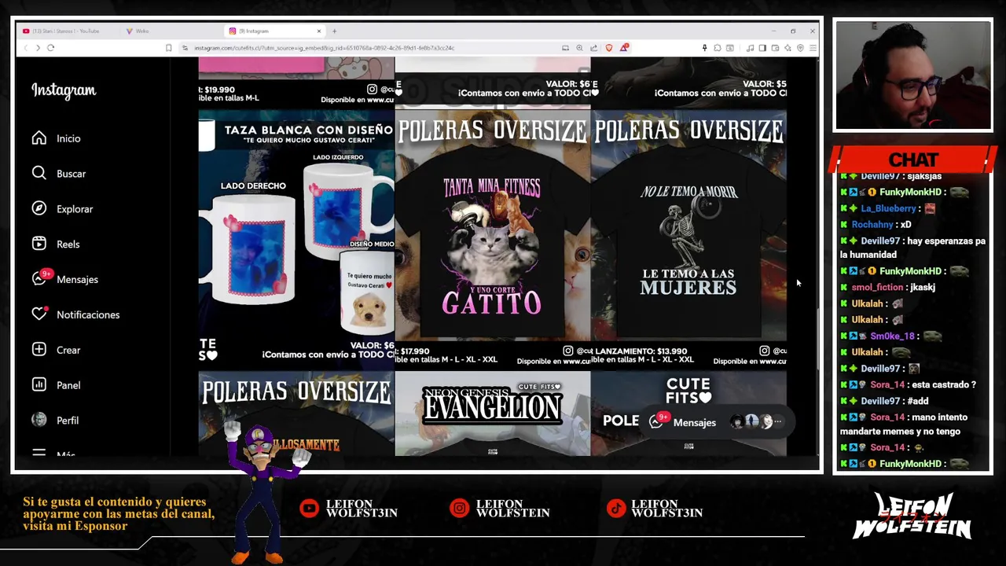Open the Notificaciones heart item
Viewport: 1006px width, 566px height.
pyautogui.click(x=75, y=314)
